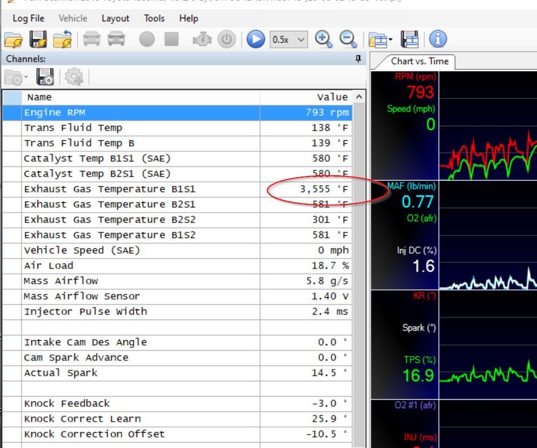Click the 3,555 °F value cell
The image size is (537, 448).
306,189
